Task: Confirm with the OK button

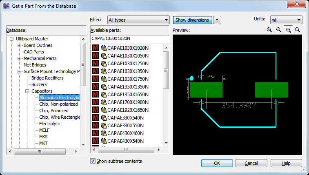Action: point(217,163)
